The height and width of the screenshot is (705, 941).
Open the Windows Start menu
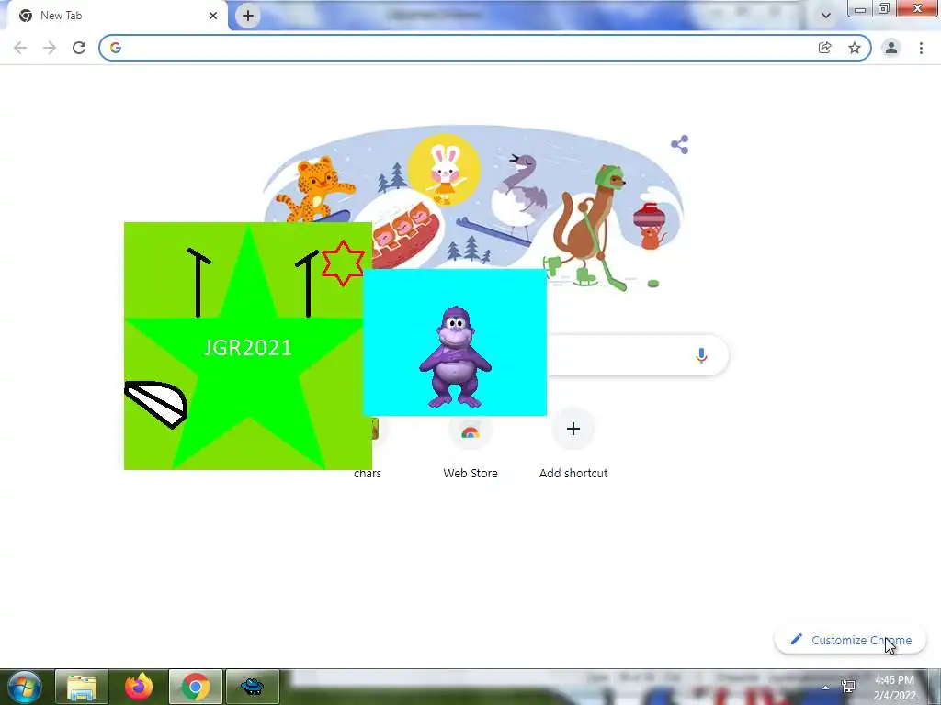pos(24,687)
